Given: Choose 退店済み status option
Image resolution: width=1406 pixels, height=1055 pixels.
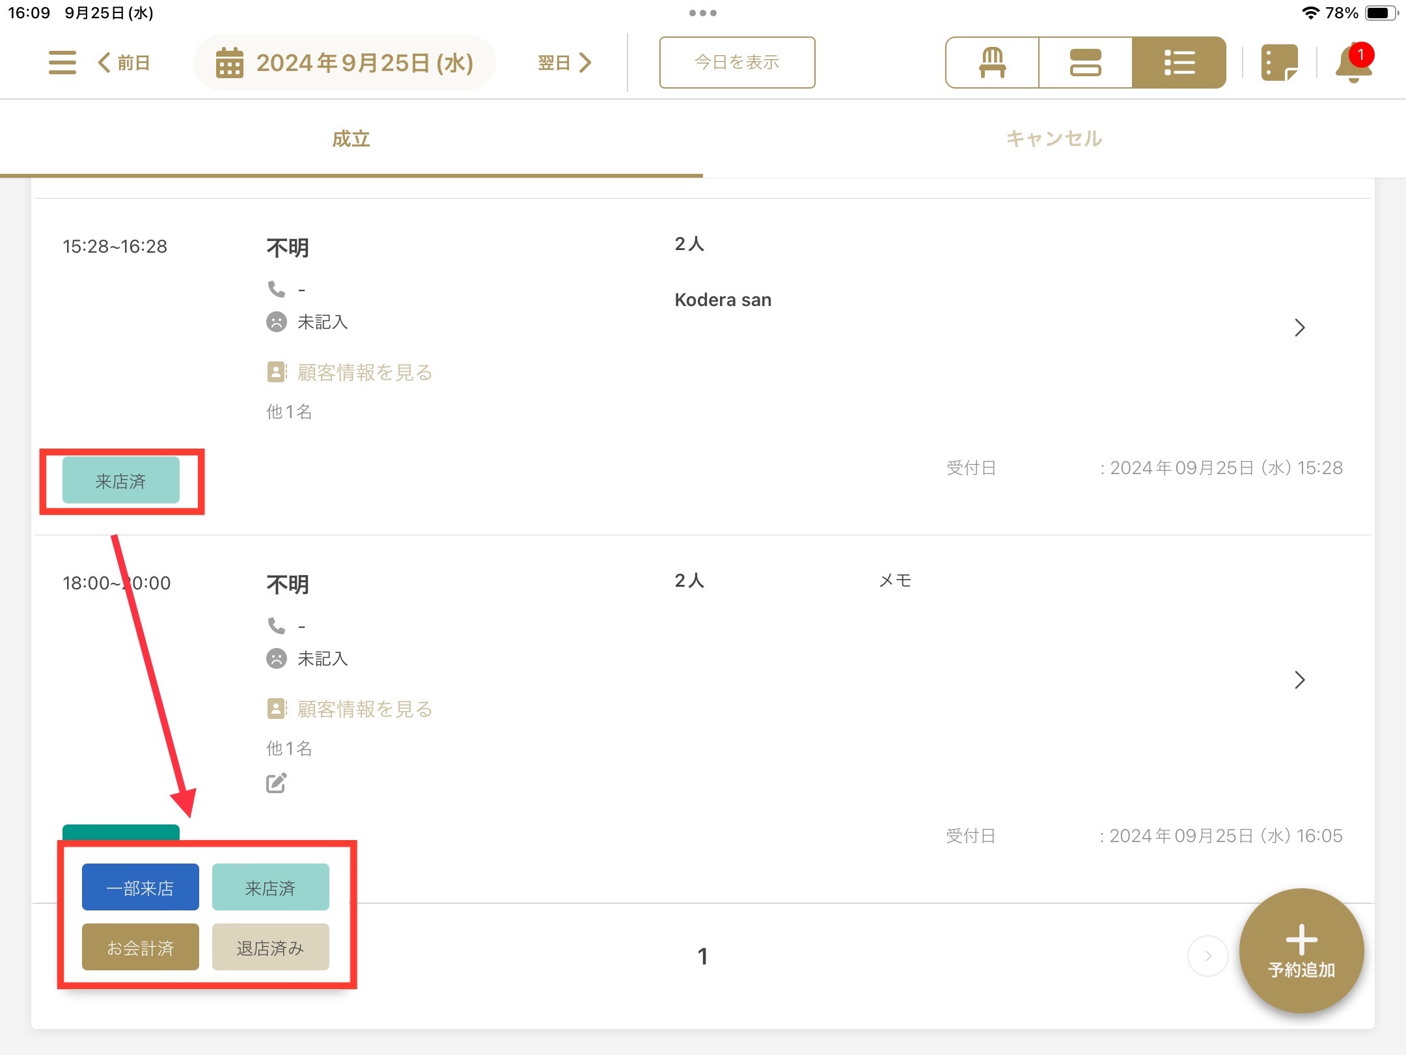Looking at the screenshot, I should tap(271, 947).
